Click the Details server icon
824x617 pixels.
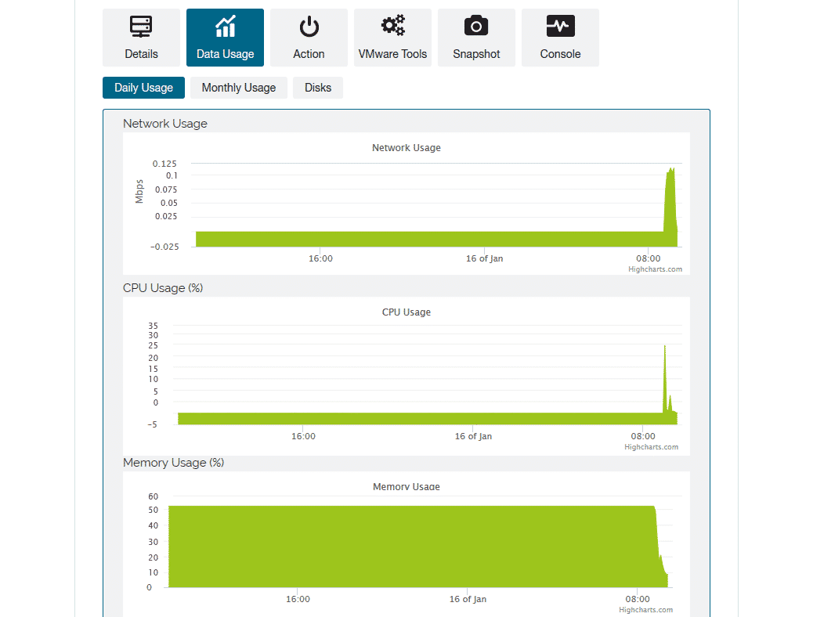[x=141, y=27]
